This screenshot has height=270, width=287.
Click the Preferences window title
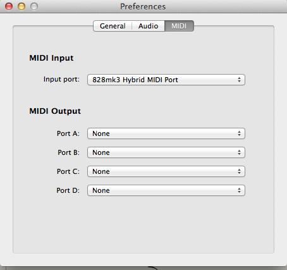tap(143, 6)
